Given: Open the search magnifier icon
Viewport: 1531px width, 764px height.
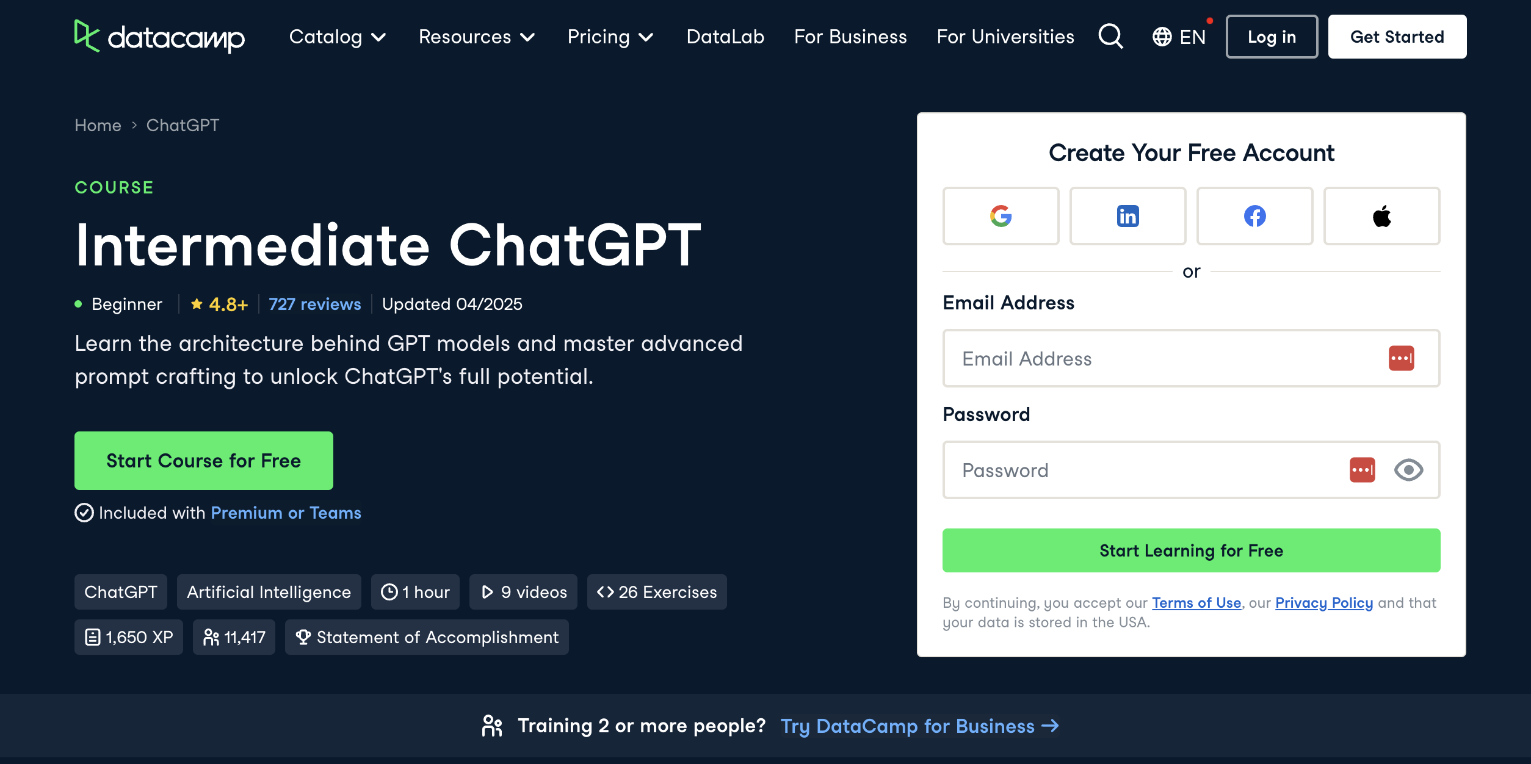Looking at the screenshot, I should [x=1110, y=36].
